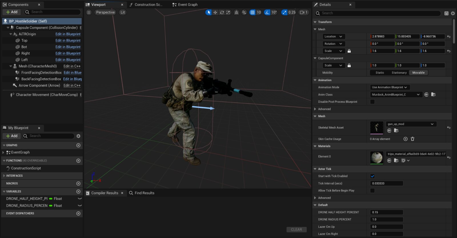Reset Mesh Location to default value

pos(449,37)
